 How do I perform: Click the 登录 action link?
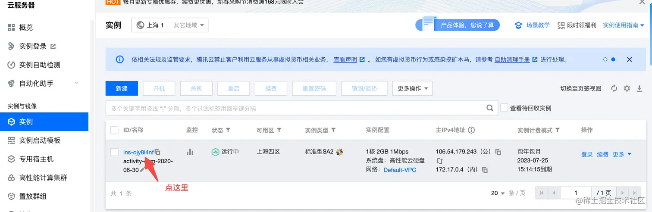click(587, 154)
